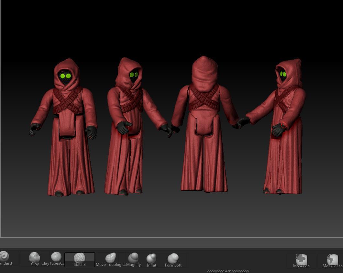Select the Magnify brush
Viewport: 343px width, 273px height.
point(133,260)
